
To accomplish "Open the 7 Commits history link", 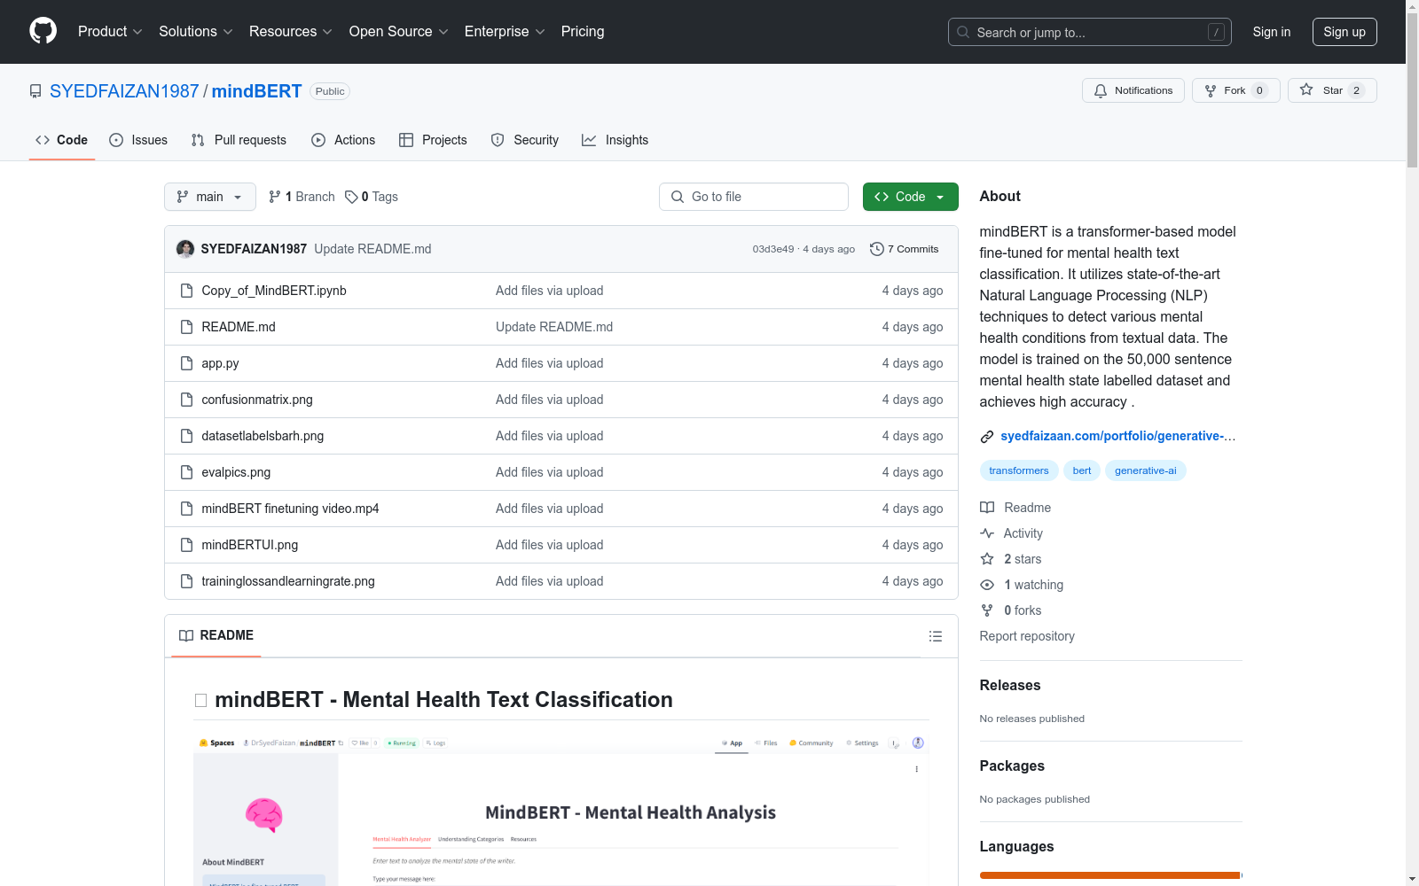I will coord(904,249).
